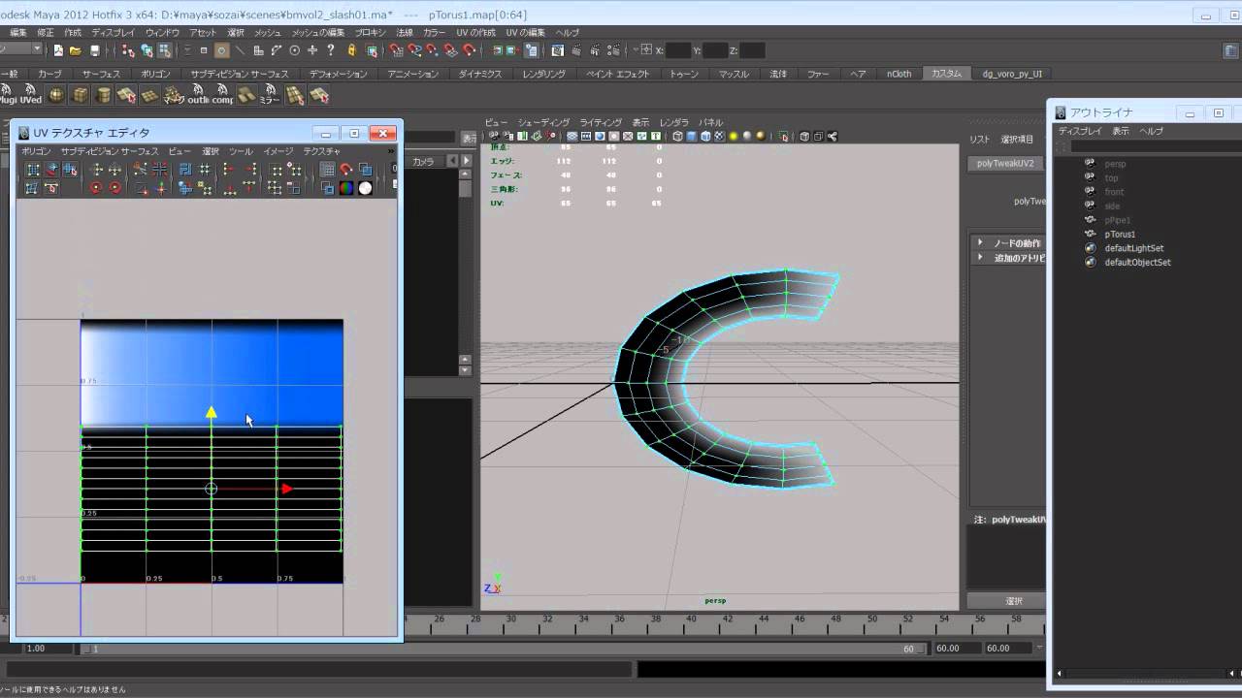Click the save scene floppy disk icon
Image resolution: width=1242 pixels, height=698 pixels.
click(x=95, y=50)
